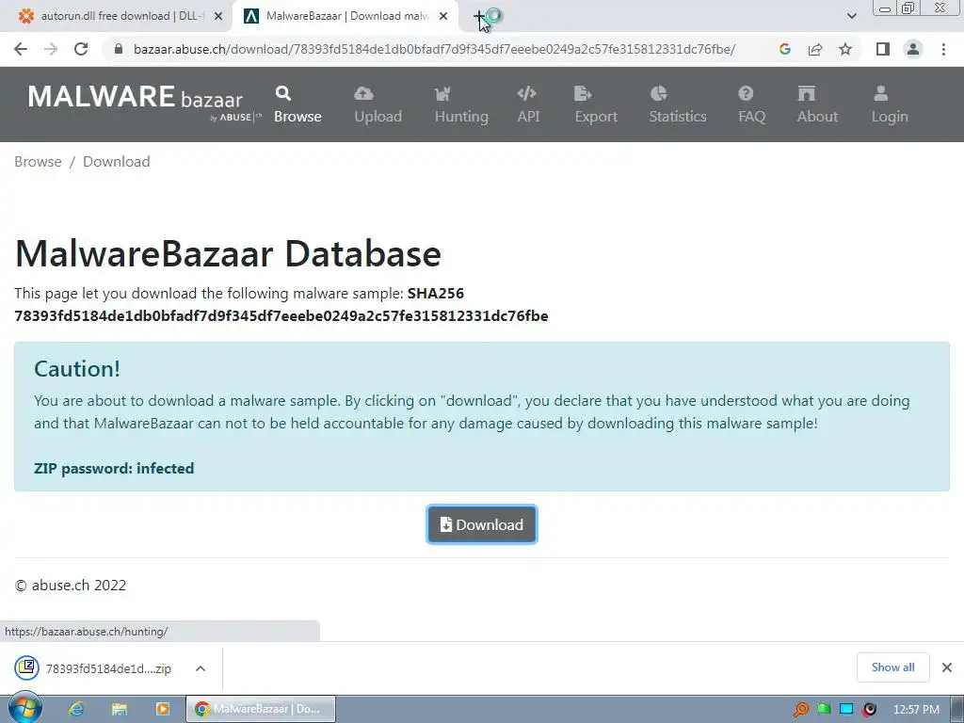Expand the tab search chevron
964x723 pixels.
point(851,16)
